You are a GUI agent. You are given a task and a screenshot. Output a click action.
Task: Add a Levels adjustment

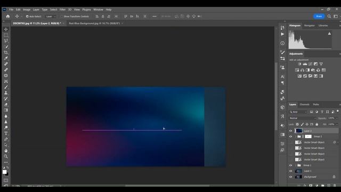pyautogui.click(x=305, y=64)
